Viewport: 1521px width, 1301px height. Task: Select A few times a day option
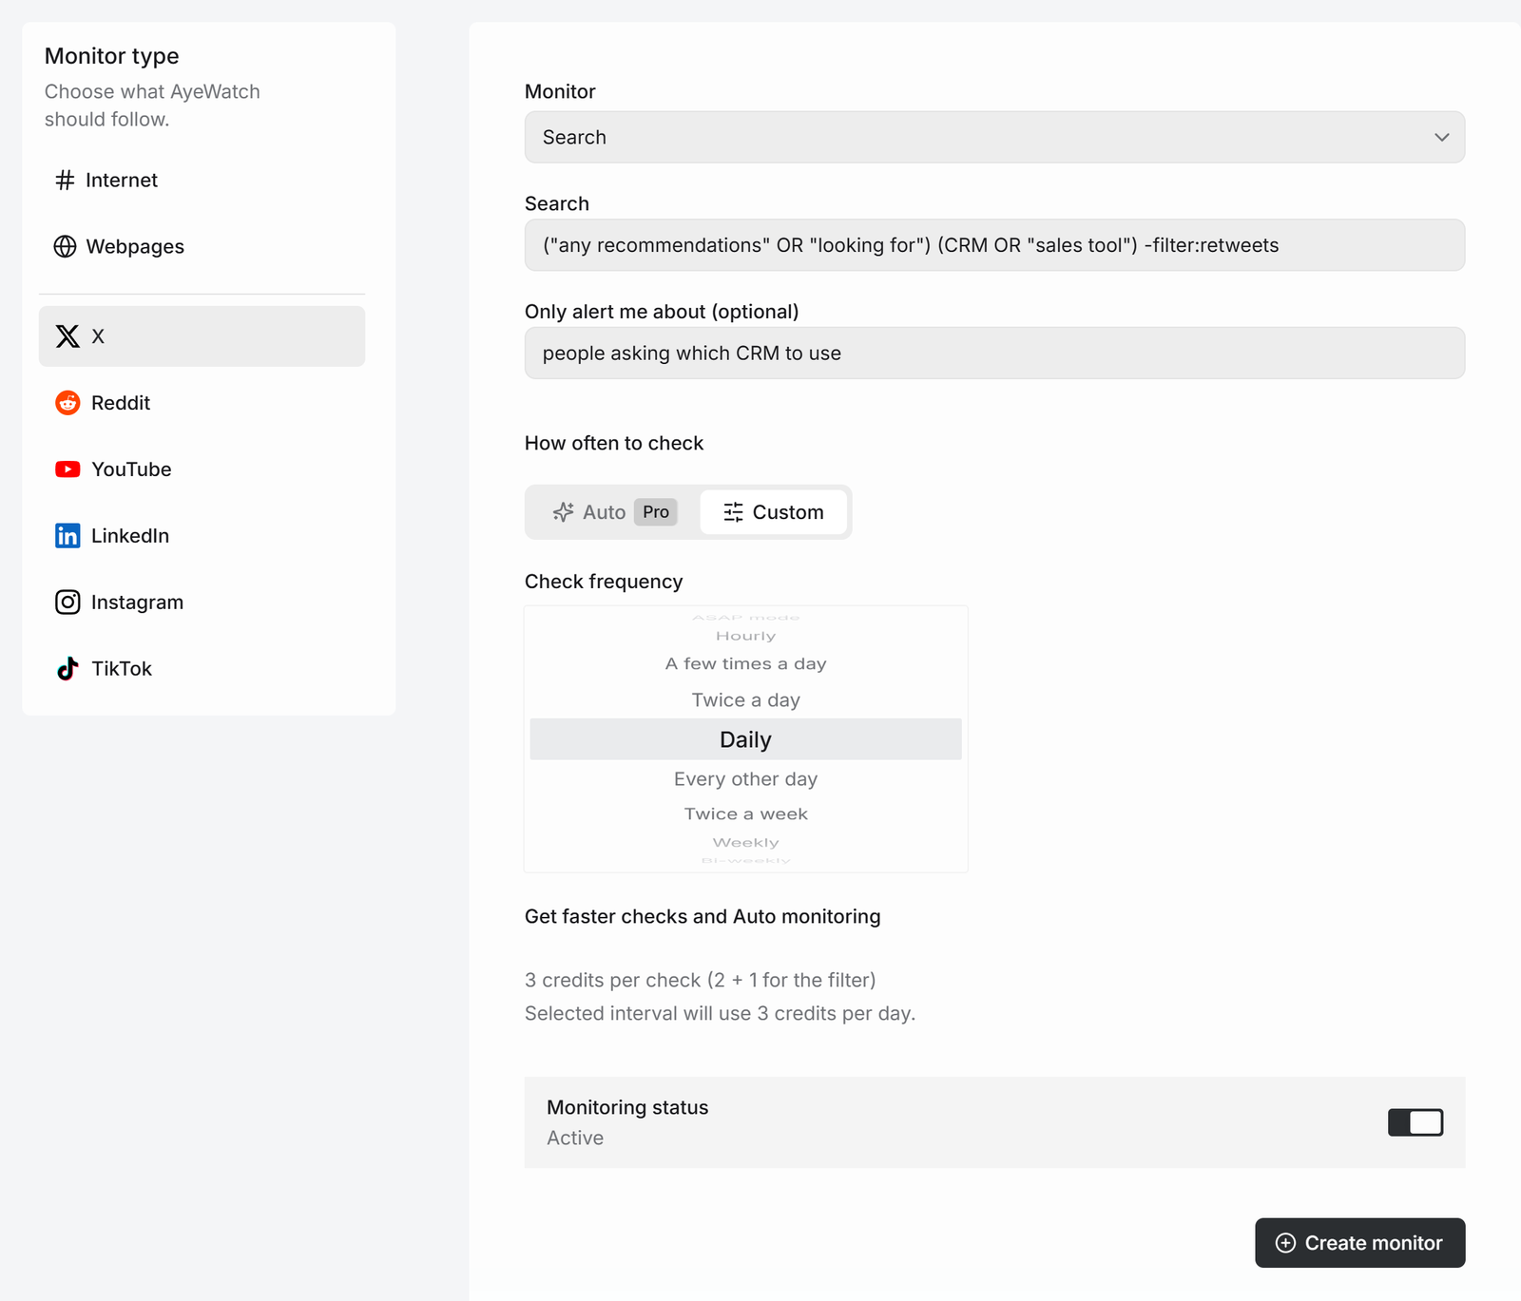[745, 663]
